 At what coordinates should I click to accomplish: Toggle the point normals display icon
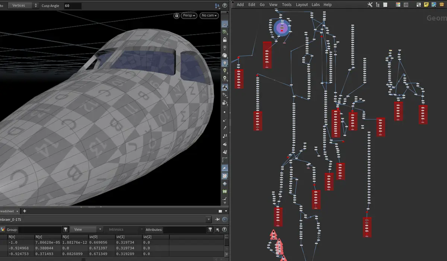[225, 120]
